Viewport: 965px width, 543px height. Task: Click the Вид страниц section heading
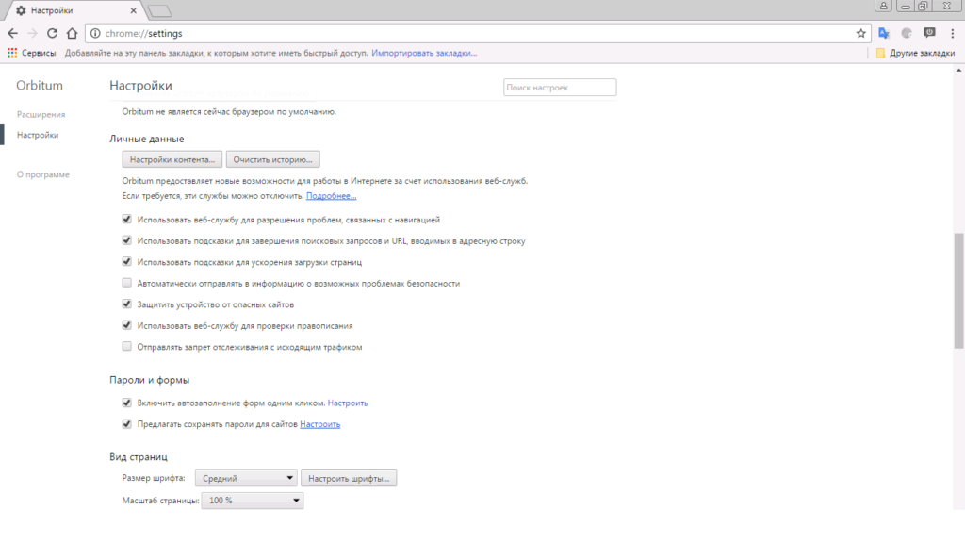pos(139,457)
